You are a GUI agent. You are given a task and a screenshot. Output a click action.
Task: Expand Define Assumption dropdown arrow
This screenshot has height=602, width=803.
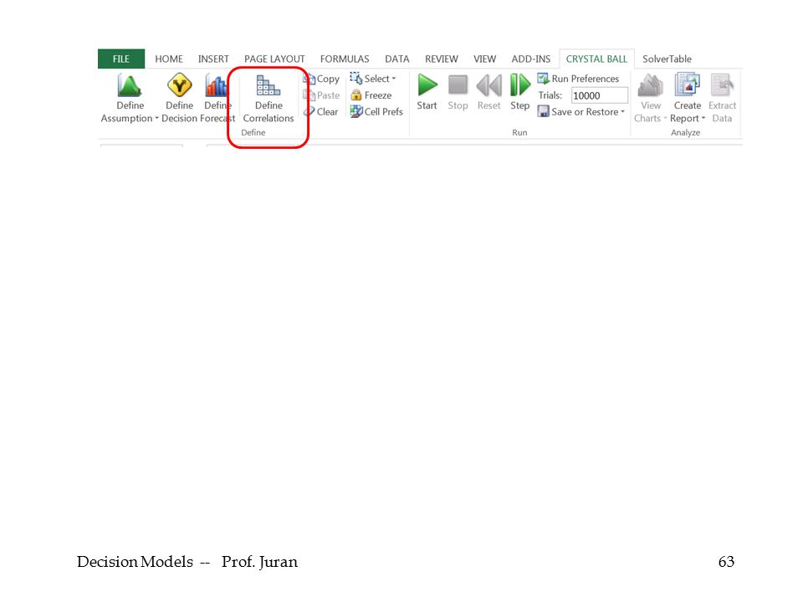pos(156,118)
